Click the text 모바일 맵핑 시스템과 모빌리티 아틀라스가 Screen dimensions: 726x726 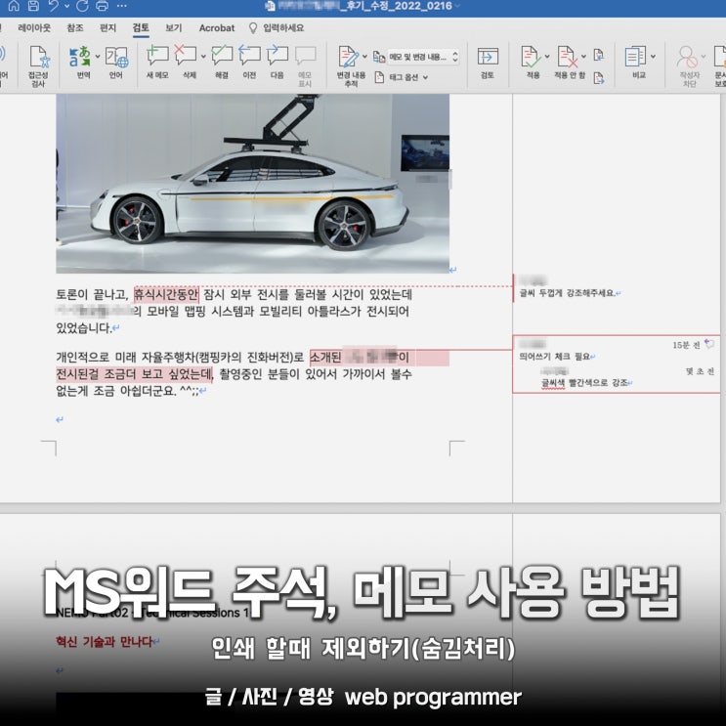(x=254, y=311)
